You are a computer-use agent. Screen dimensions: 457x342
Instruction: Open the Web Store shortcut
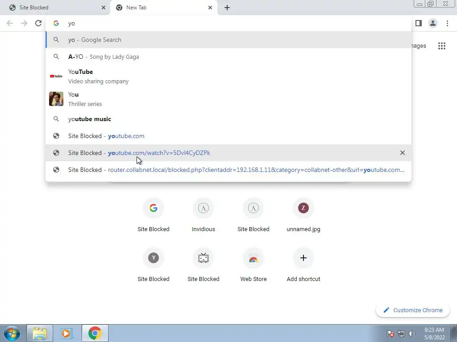click(253, 265)
